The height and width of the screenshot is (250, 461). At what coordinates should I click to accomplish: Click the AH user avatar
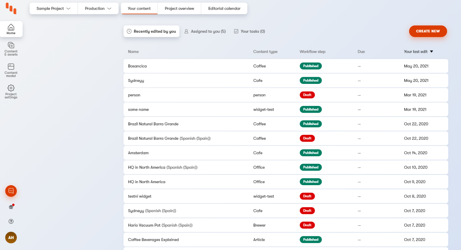(x=11, y=237)
